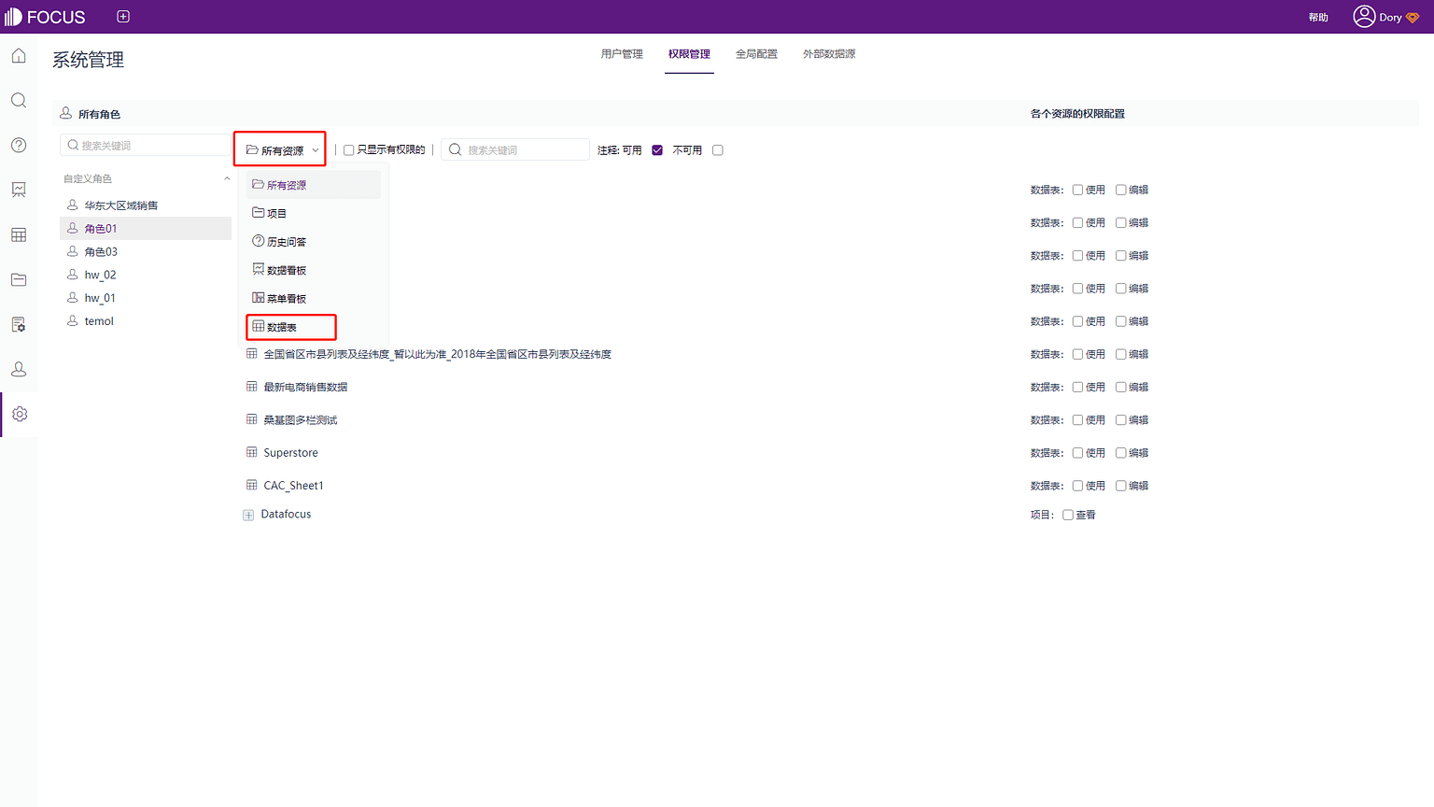Switch to 用户管理 tab
1434x807 pixels.
tap(622, 54)
